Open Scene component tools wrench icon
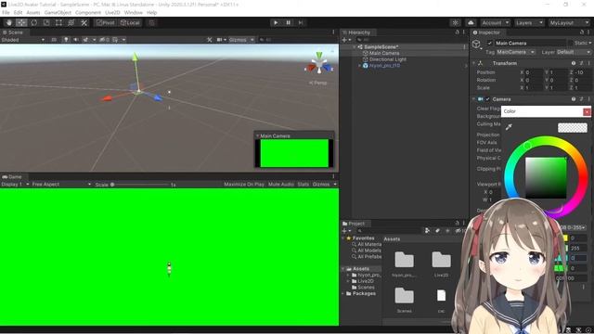This screenshot has height=334, width=594. [x=209, y=40]
